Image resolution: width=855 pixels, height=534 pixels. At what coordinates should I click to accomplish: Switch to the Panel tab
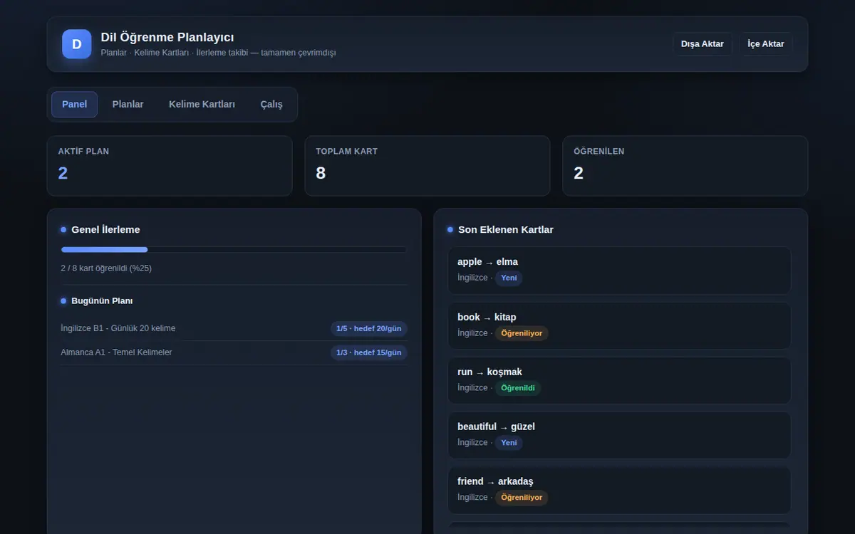click(74, 105)
